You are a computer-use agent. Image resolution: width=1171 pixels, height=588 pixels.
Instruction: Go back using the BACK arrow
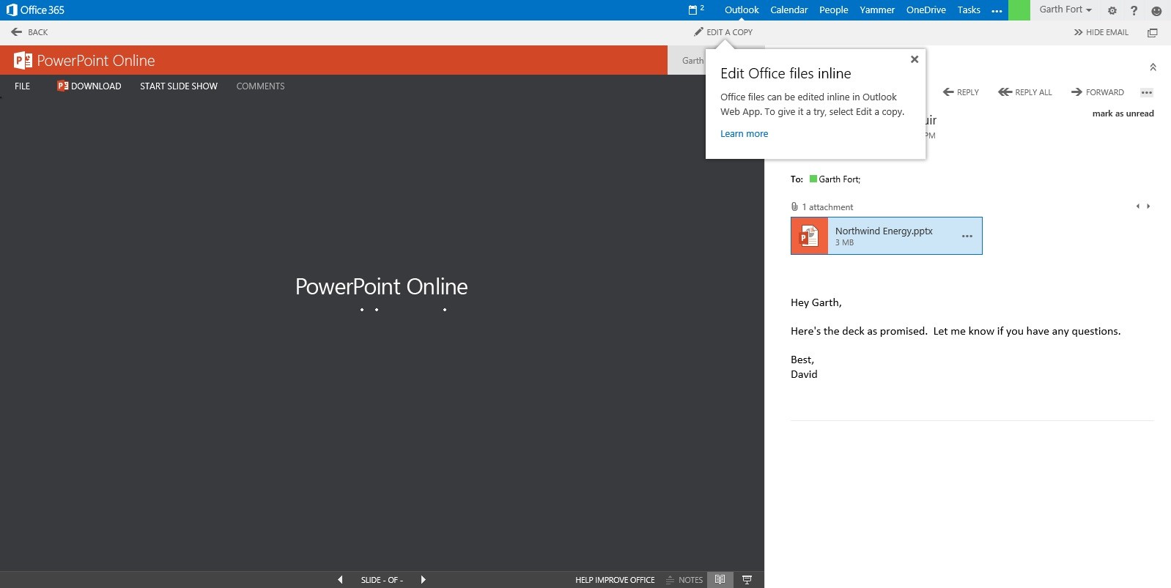[x=29, y=32]
